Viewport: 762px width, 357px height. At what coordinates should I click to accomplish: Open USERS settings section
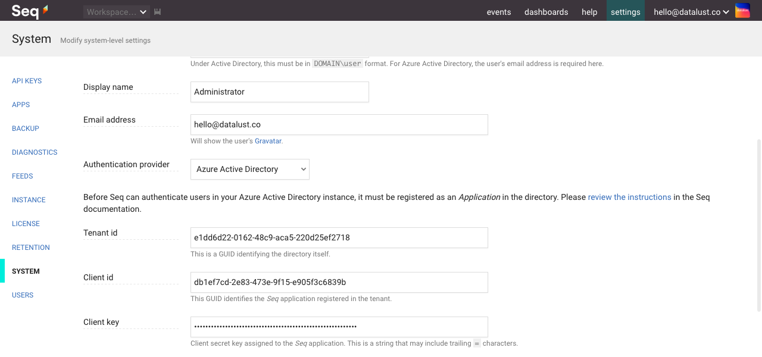[23, 295]
